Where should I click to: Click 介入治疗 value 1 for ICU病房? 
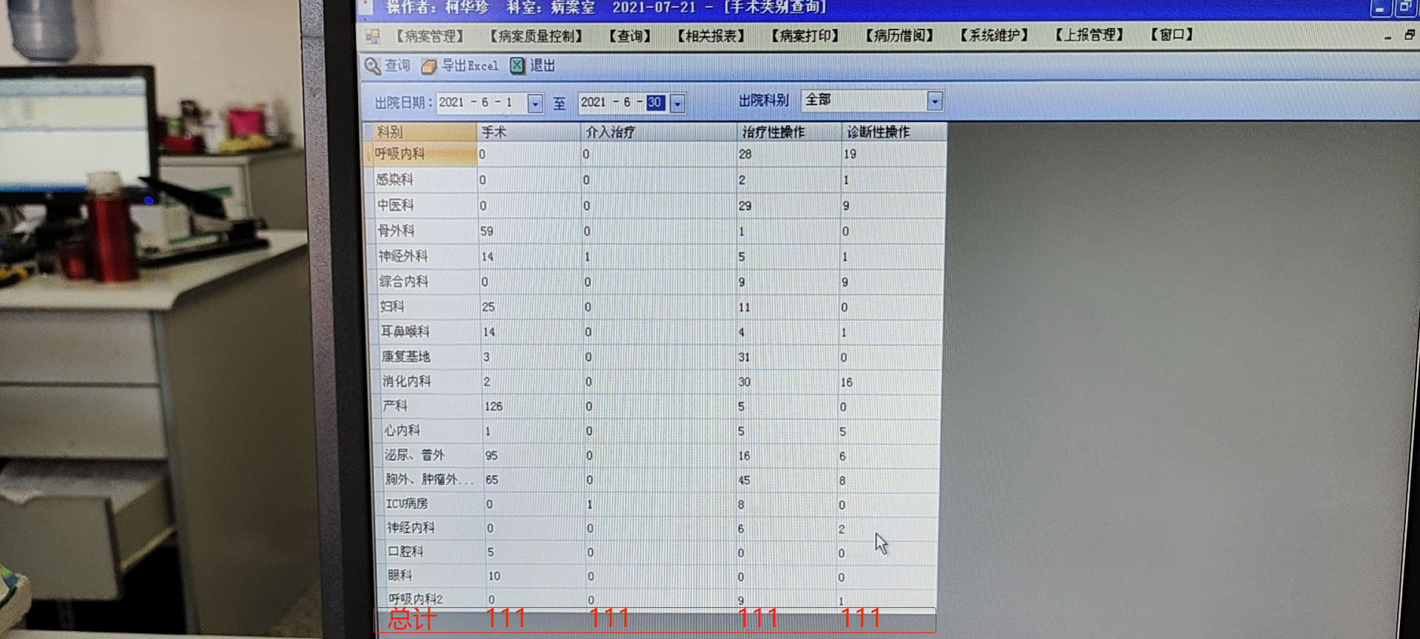click(589, 504)
